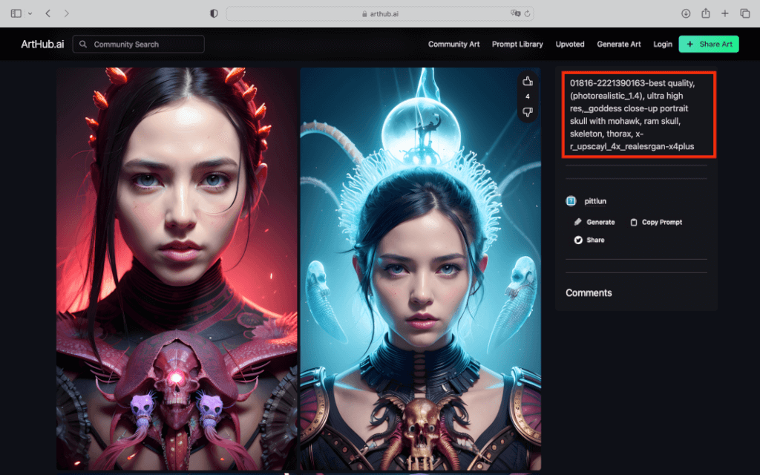Open Safari downloads icon
The width and height of the screenshot is (760, 475).
(x=685, y=13)
